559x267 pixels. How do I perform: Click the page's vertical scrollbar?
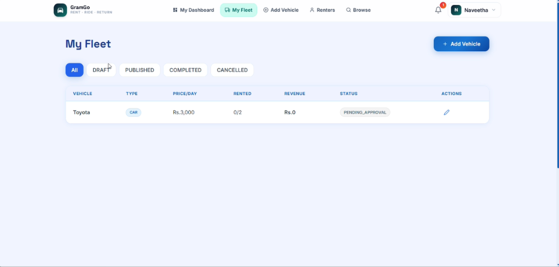click(x=558, y=84)
